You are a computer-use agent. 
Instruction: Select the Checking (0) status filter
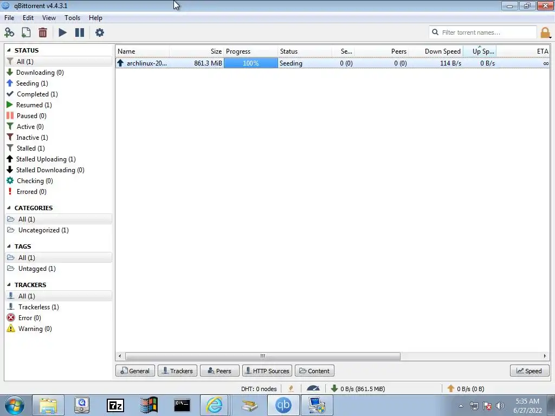(x=34, y=181)
